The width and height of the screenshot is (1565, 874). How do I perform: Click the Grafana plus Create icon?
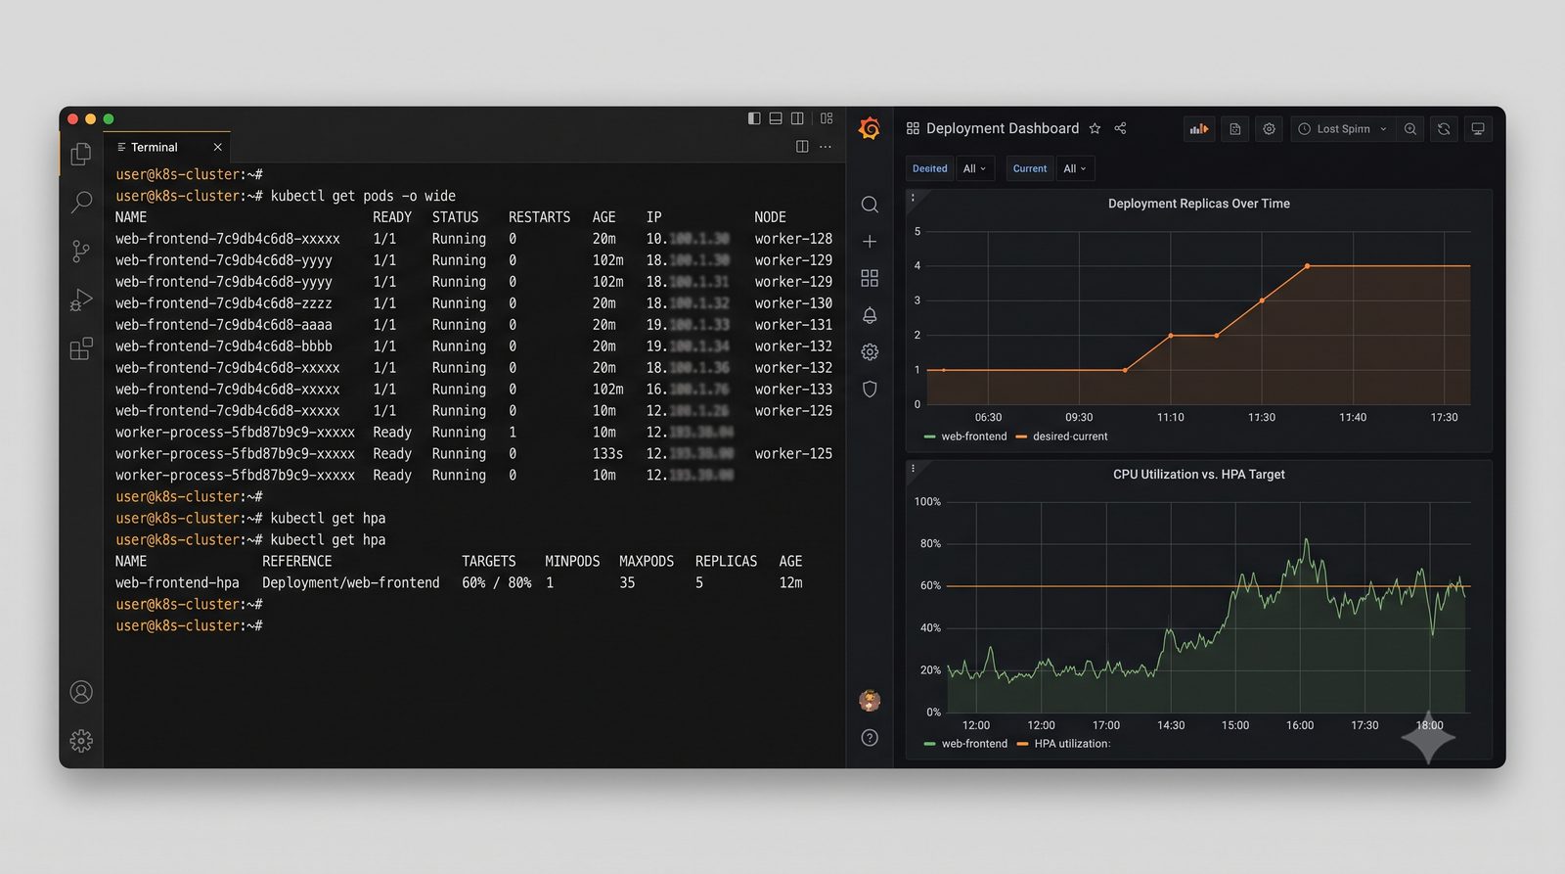coord(870,241)
